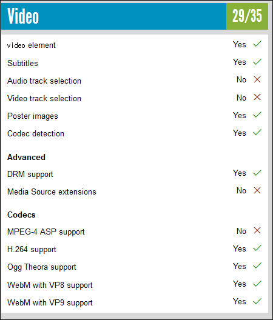Click the Advanced subsection heading
The height and width of the screenshot is (320, 273).
[x=26, y=157]
